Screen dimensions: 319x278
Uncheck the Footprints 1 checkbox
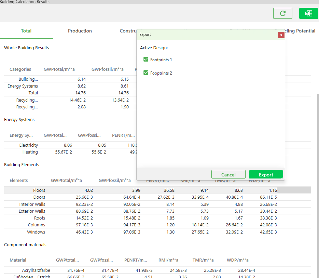click(146, 59)
